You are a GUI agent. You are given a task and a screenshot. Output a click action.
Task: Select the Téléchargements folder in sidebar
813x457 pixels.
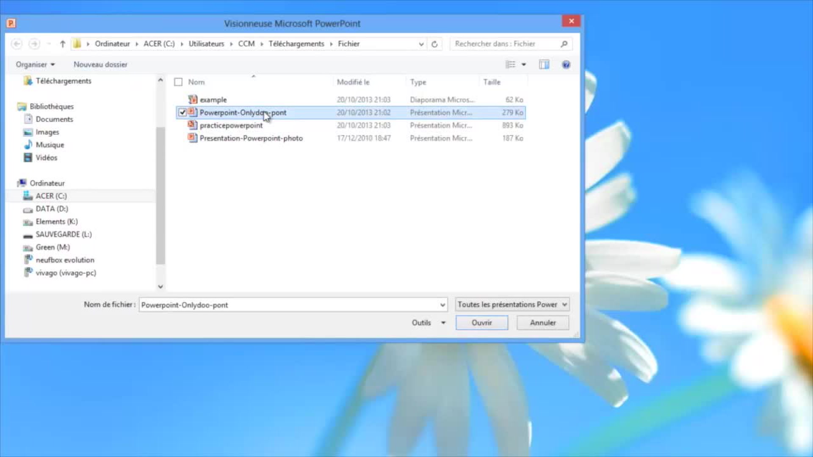64,81
